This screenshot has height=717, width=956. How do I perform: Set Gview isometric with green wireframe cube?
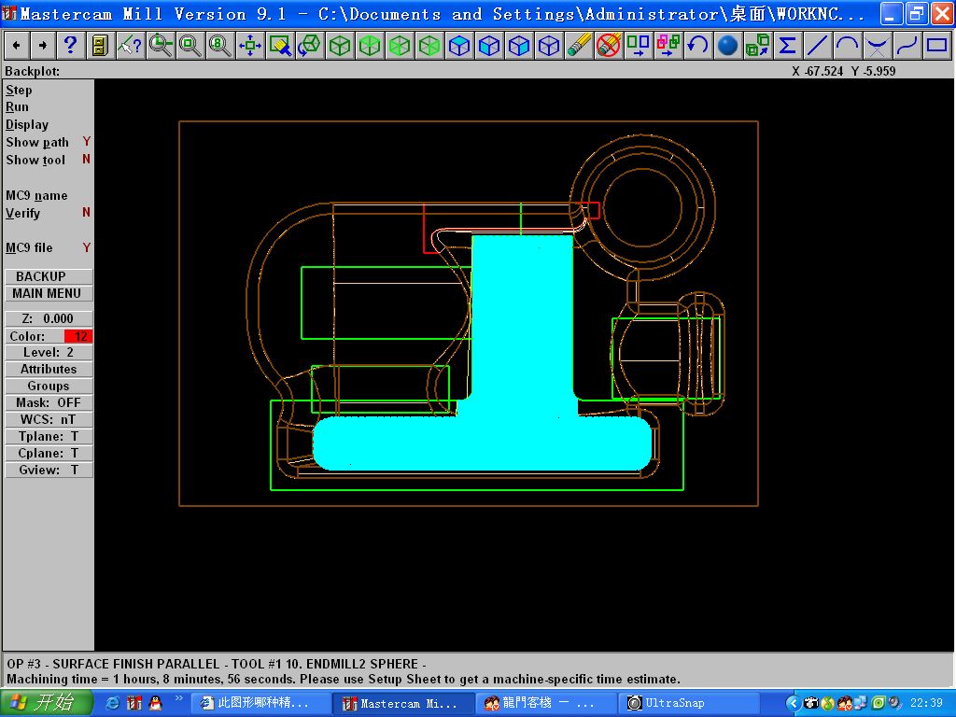(x=339, y=45)
